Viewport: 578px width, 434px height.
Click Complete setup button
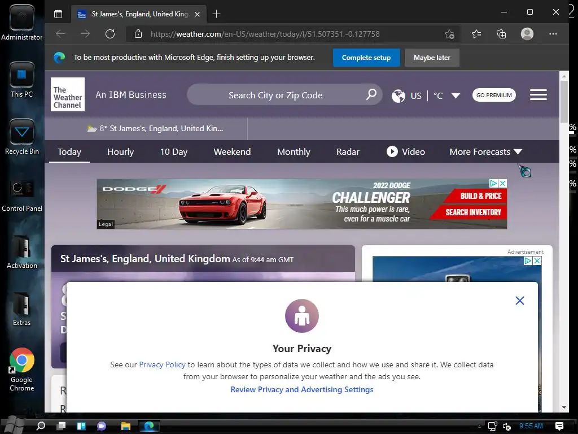point(366,58)
